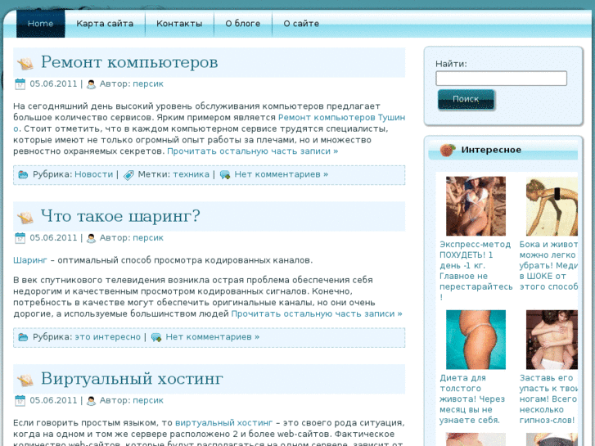Click the date 05.06.2011 under Что такое шаринг?
Screen dimensions: 595x446
[x=53, y=238]
